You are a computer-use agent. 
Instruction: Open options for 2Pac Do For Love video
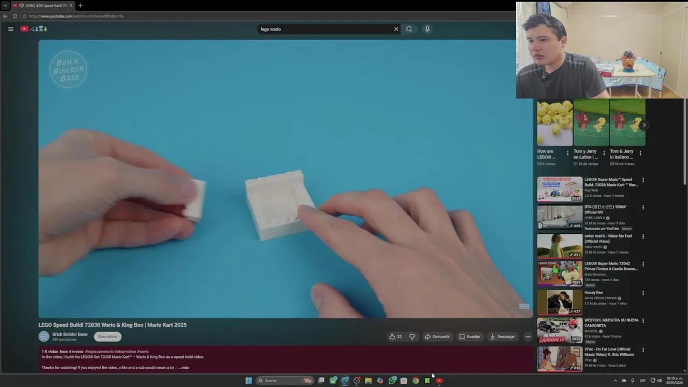pyautogui.click(x=643, y=350)
